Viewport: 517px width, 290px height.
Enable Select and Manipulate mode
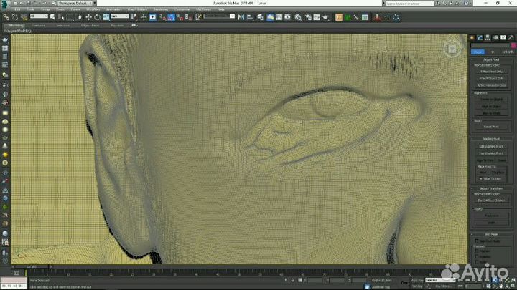coord(144,17)
